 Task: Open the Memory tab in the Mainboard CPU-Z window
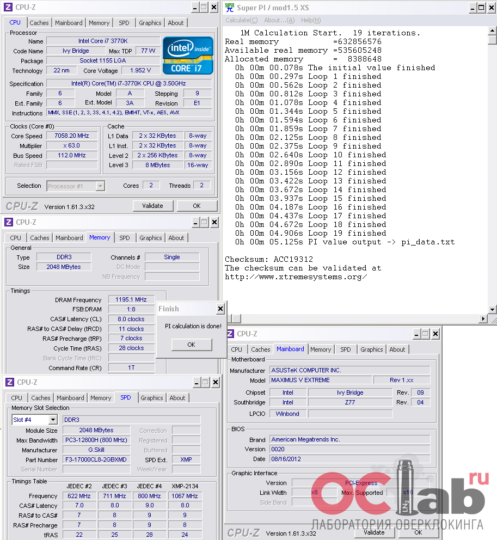(x=321, y=349)
